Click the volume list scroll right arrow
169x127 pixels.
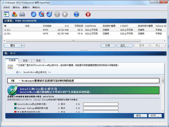coord(165,41)
